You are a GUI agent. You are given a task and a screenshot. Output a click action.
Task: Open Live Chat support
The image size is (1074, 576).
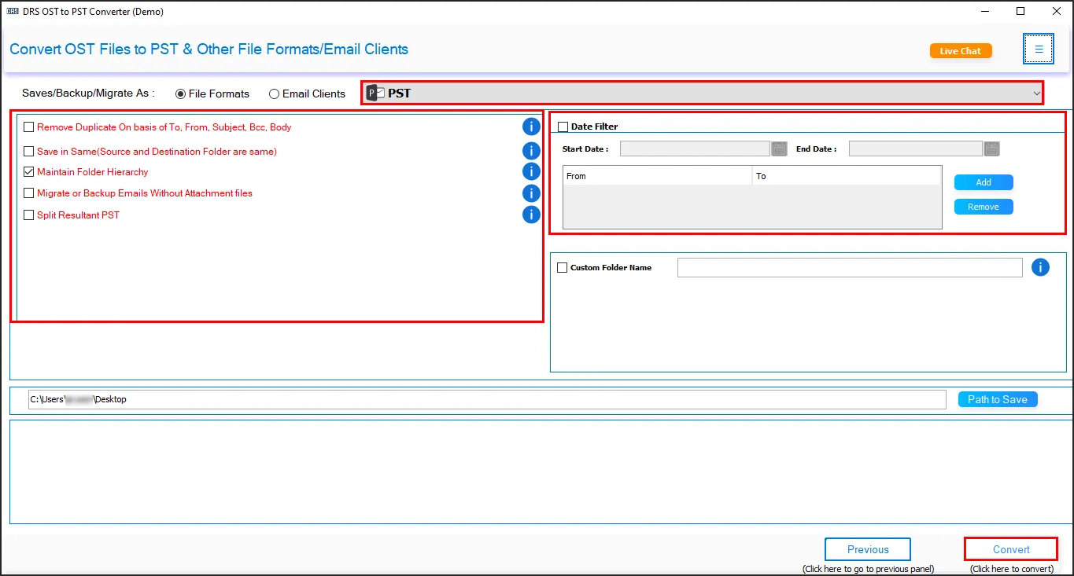pyautogui.click(x=960, y=50)
